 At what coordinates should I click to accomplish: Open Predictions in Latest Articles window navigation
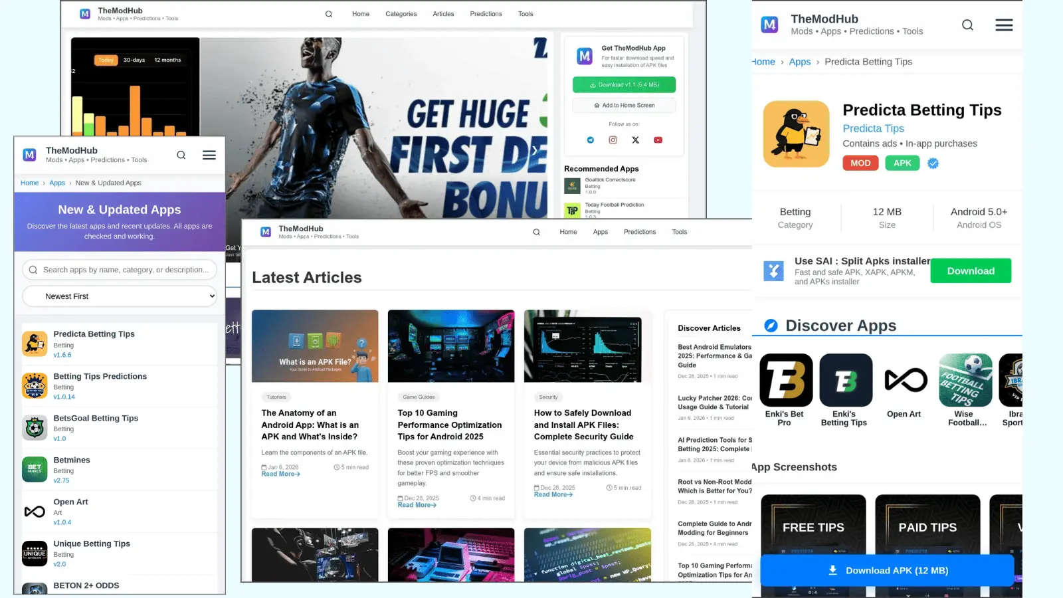tap(640, 232)
